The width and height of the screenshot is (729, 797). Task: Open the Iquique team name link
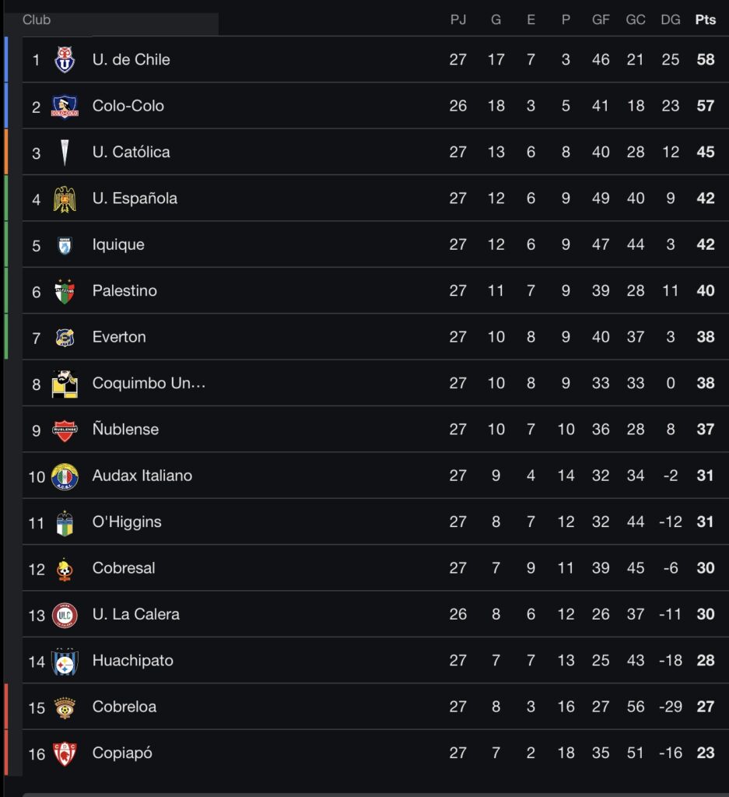coord(118,244)
